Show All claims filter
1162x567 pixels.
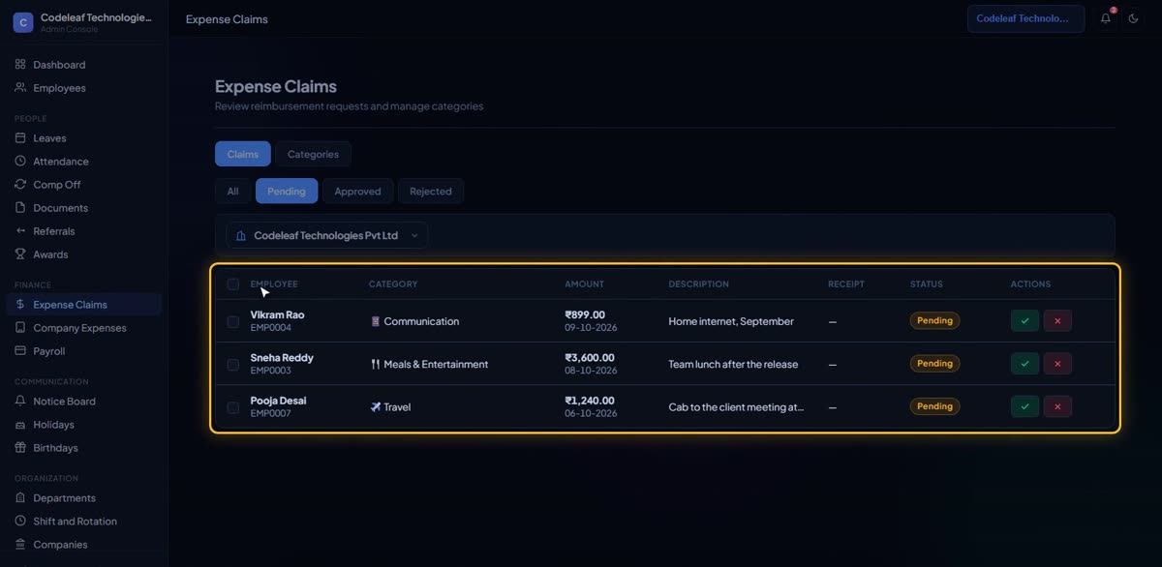pyautogui.click(x=232, y=191)
